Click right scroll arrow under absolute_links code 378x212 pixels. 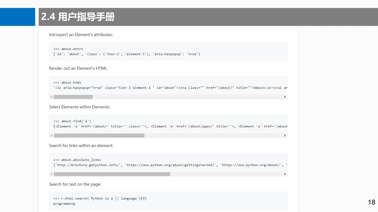click(x=285, y=174)
